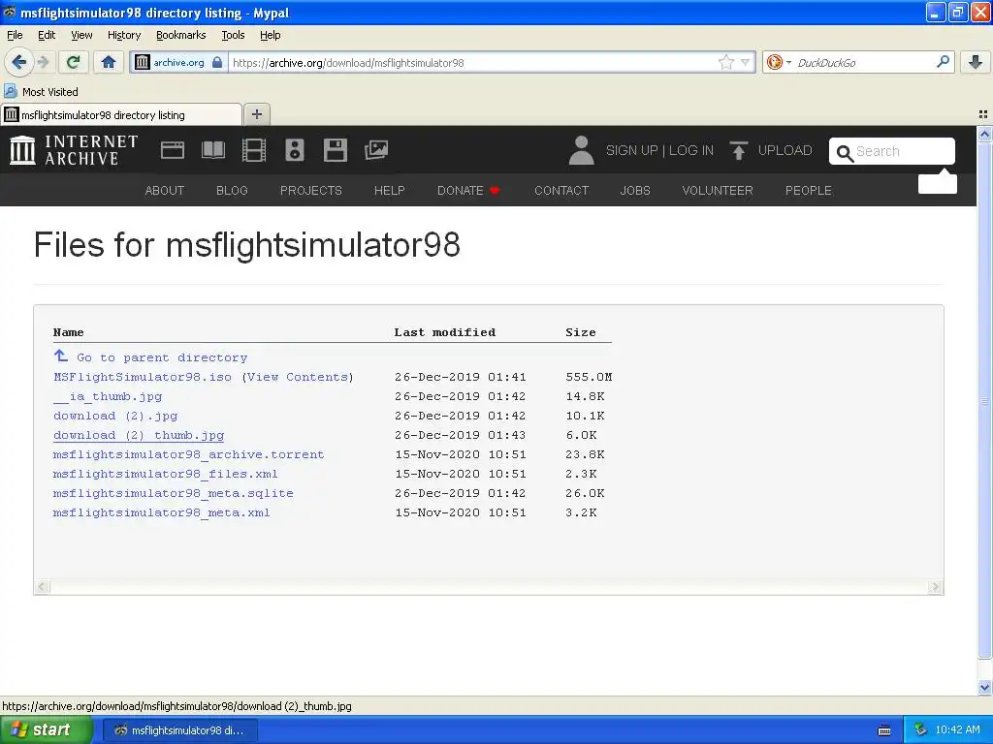Open download (2)_thumb.jpg file link
993x744 pixels.
point(139,435)
